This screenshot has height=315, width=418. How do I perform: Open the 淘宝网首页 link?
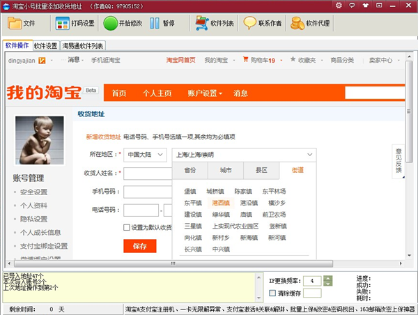[x=180, y=60]
